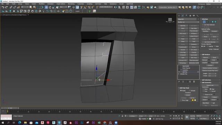Open the Modifier List dropdown
This screenshot has height=125, width=222.
pos(188,22)
